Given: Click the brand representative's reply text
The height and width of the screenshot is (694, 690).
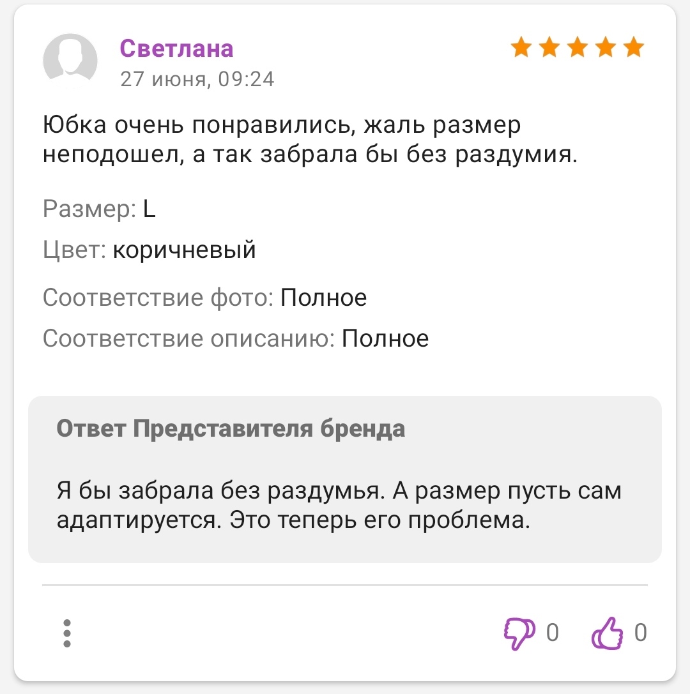Looking at the screenshot, I should pos(339,506).
